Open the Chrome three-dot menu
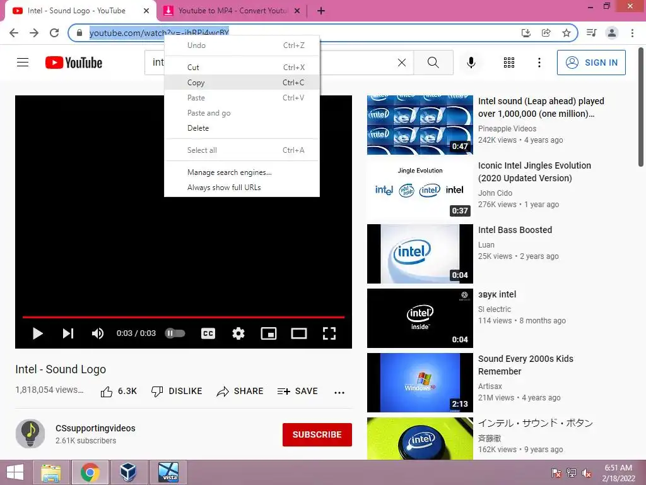This screenshot has width=646, height=485. tap(632, 33)
